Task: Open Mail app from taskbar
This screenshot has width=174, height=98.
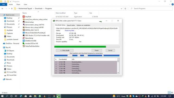Action: 30,96
